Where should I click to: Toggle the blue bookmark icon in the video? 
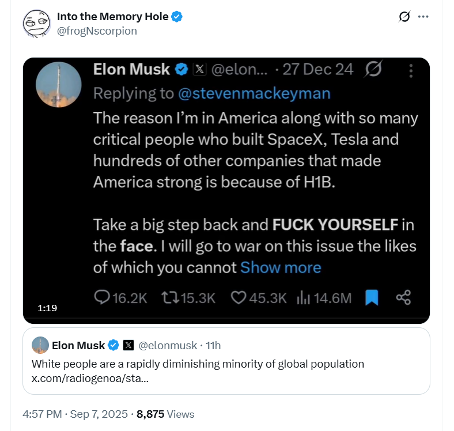pos(372,297)
